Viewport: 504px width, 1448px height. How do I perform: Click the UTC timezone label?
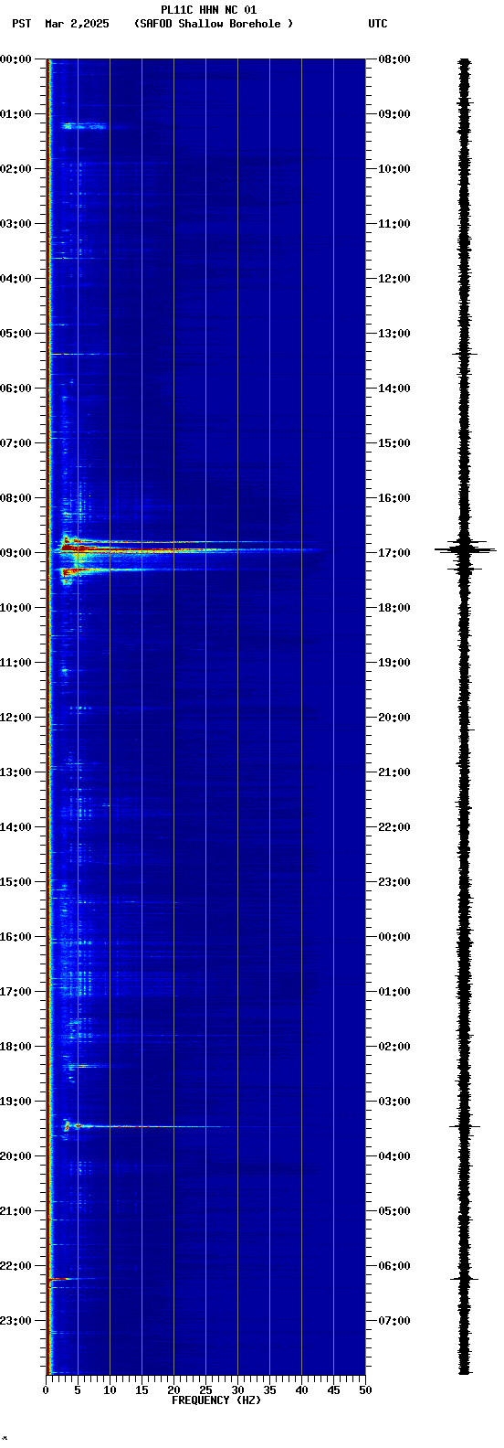point(378,24)
